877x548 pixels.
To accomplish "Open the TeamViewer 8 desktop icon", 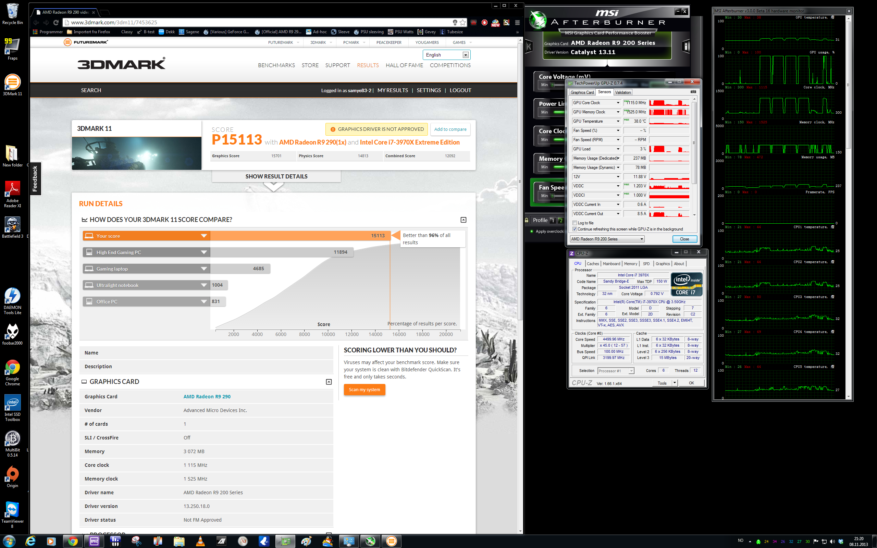I will point(12,515).
